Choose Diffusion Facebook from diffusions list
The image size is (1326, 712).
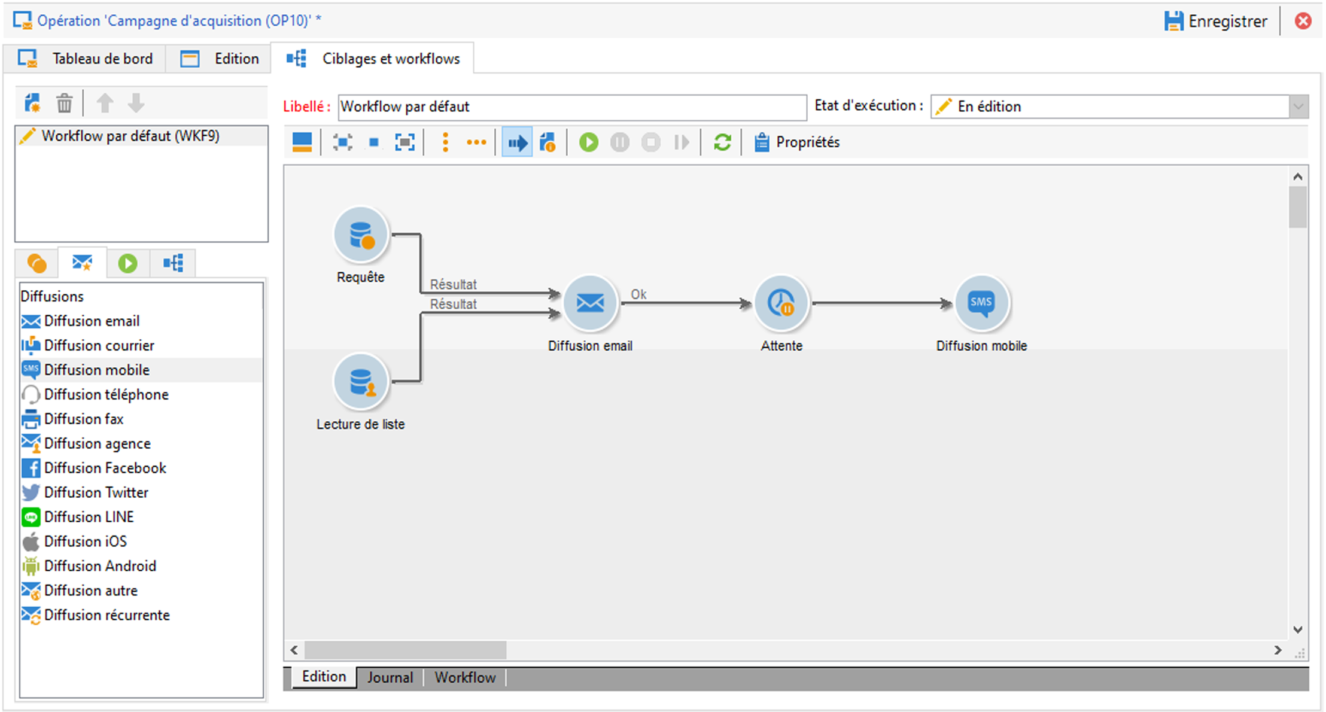(x=105, y=468)
